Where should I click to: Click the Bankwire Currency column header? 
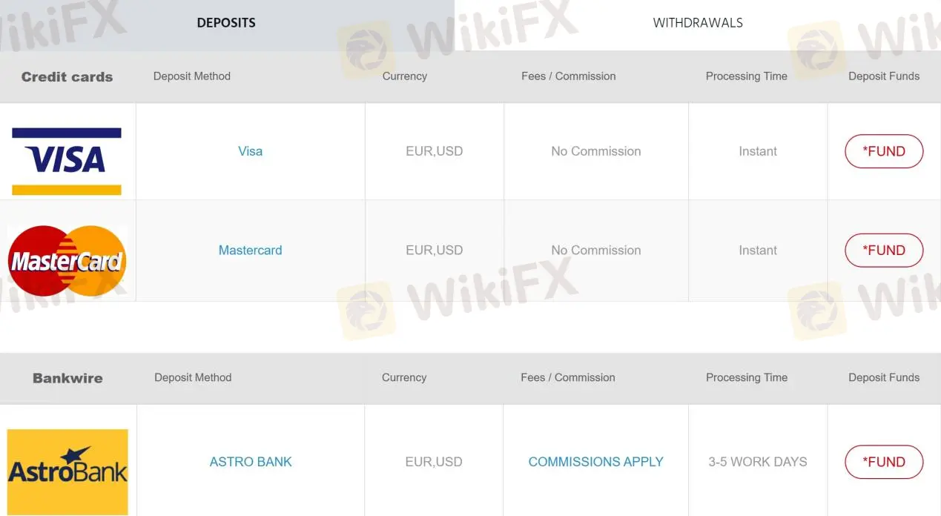pos(404,377)
